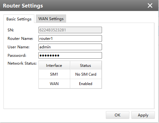Click the No SIM Card status cell
Image resolution: width=159 pixels, height=123 pixels.
[86, 74]
